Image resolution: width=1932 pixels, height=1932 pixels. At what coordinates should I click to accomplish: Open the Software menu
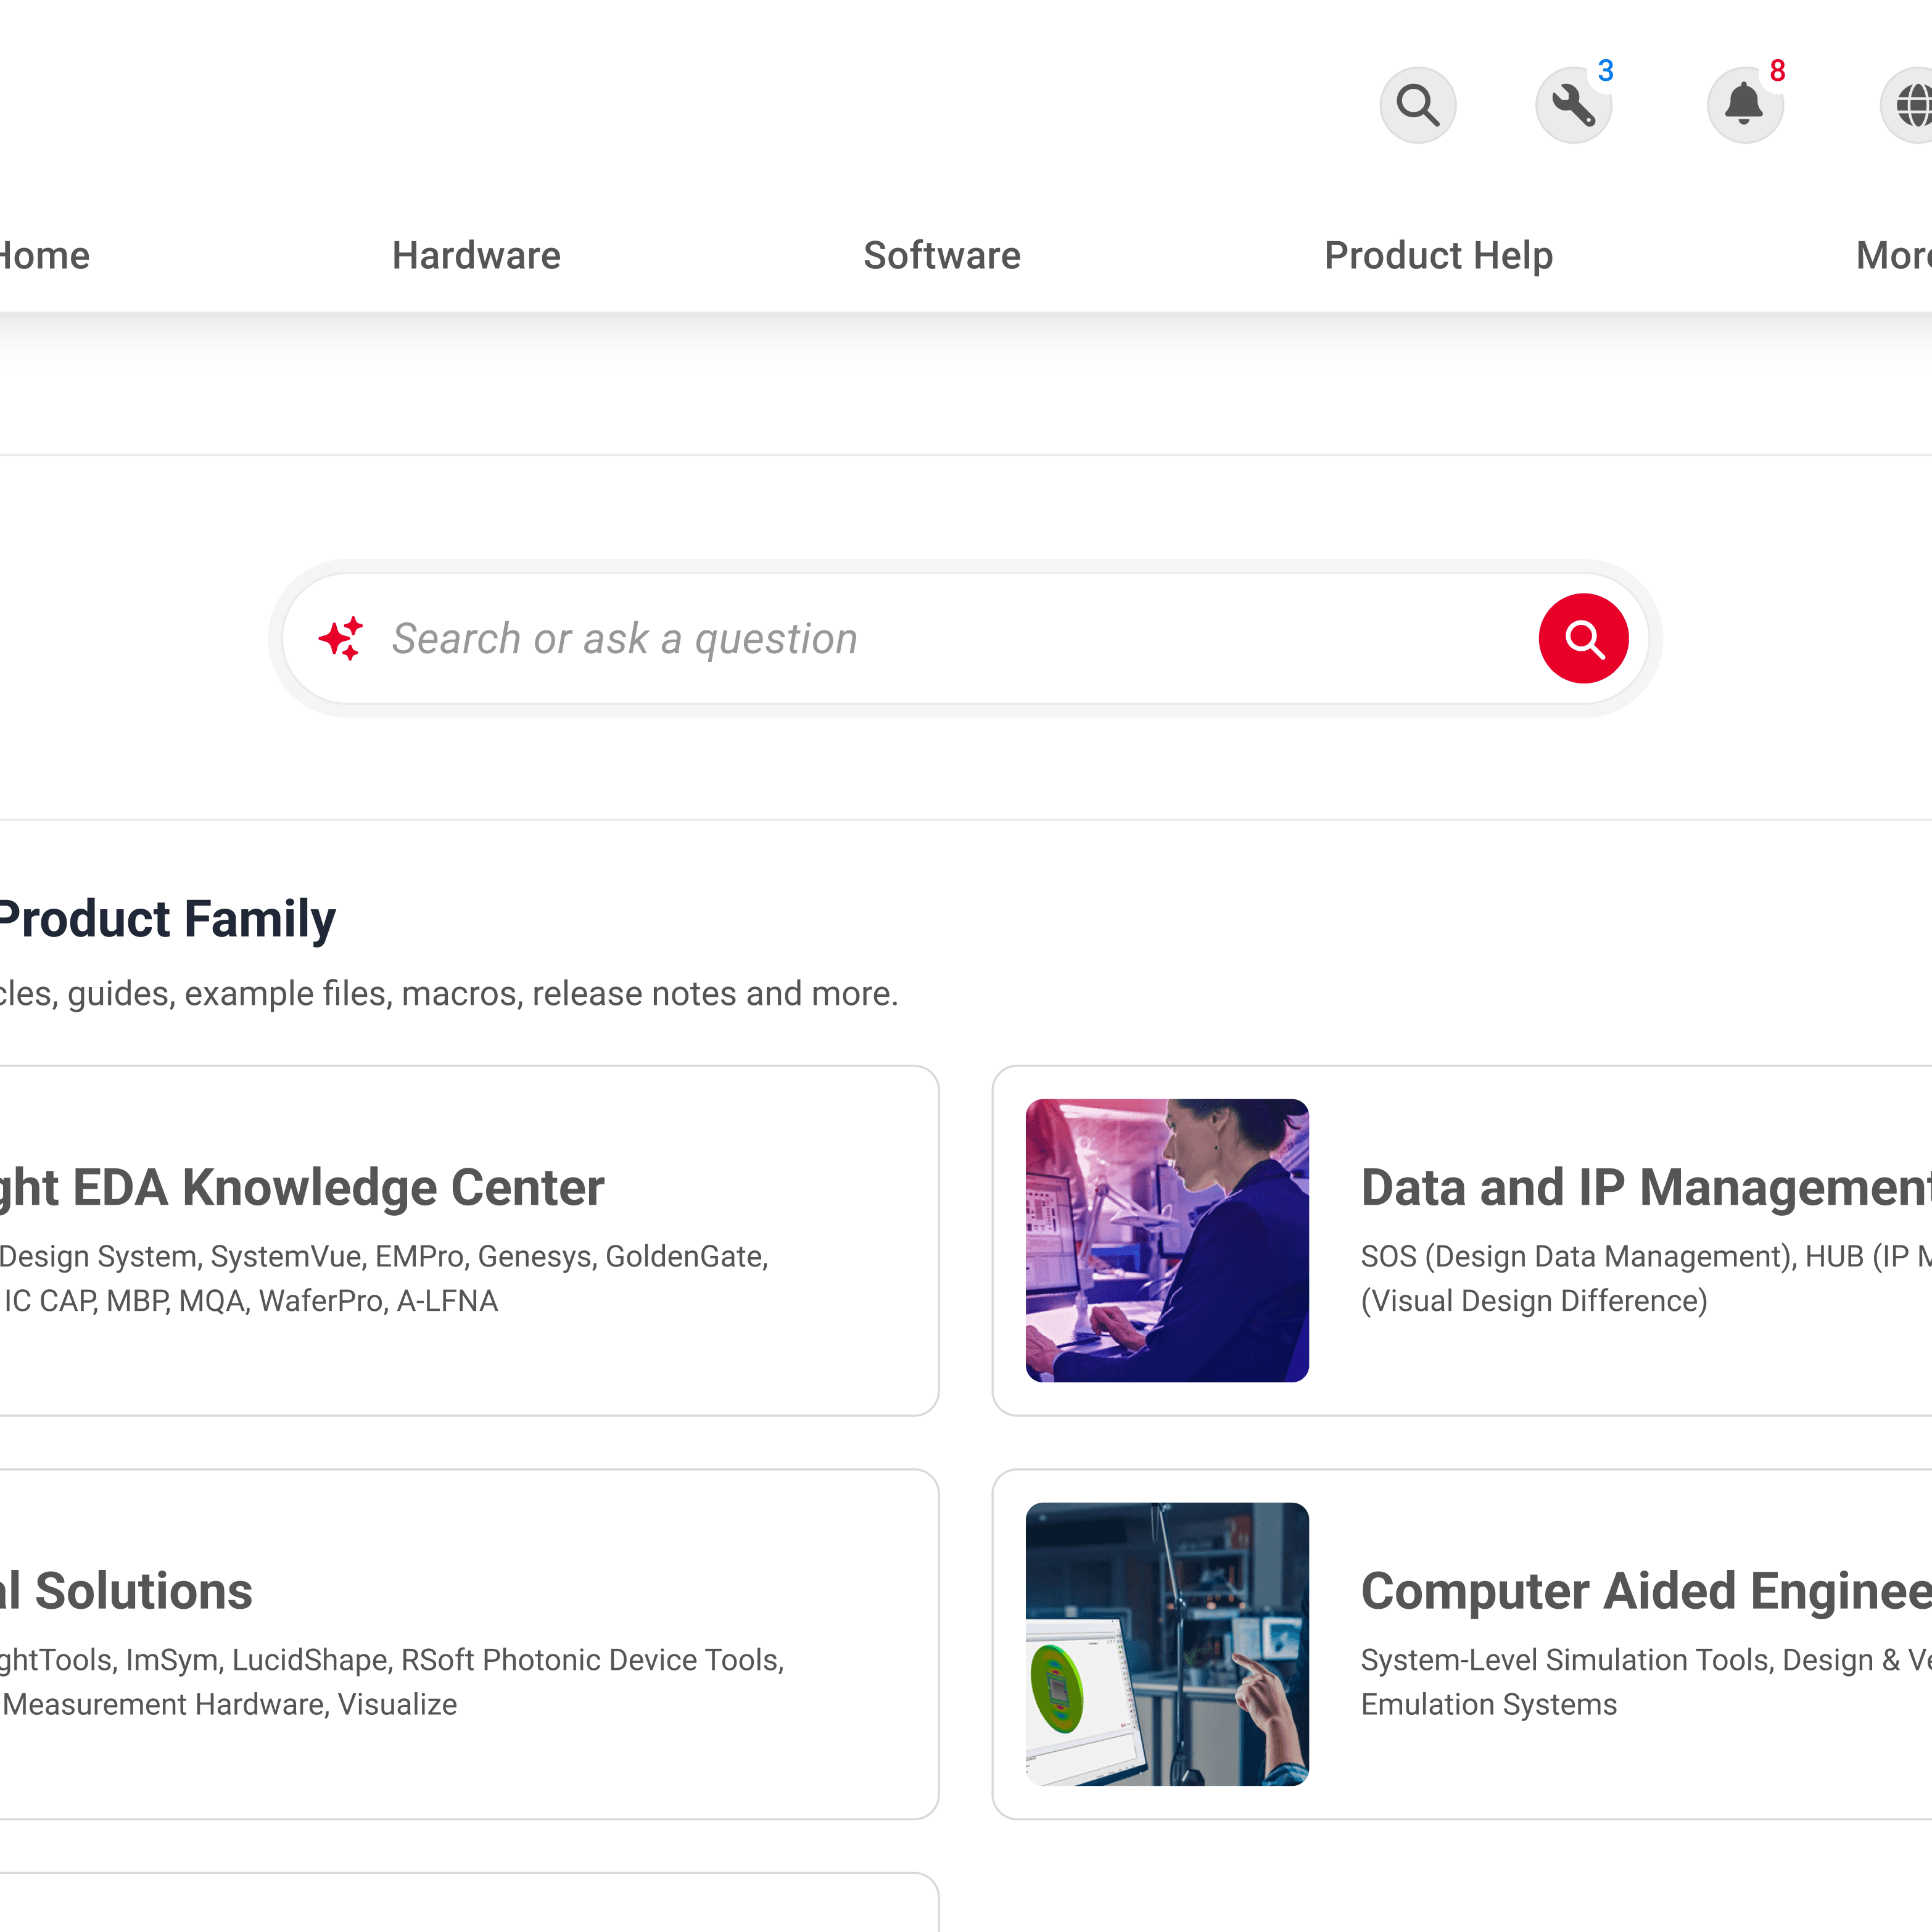click(x=942, y=256)
